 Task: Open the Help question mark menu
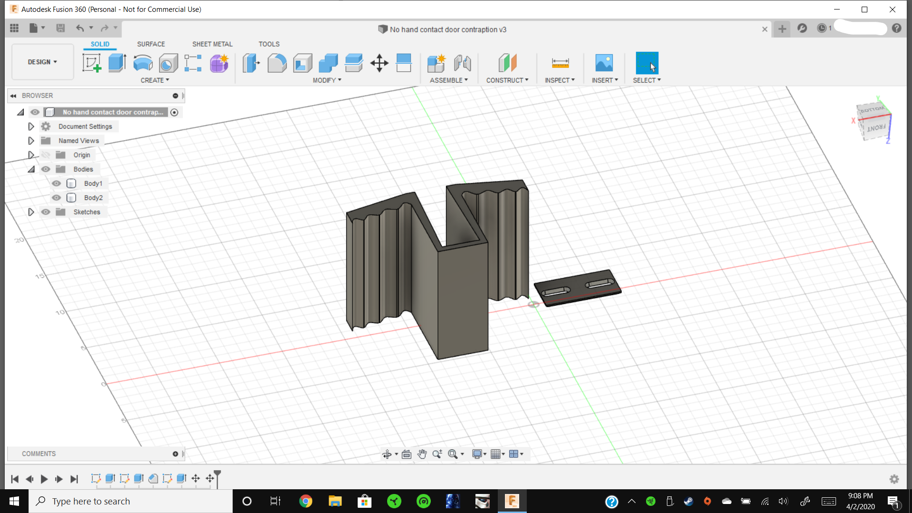point(896,28)
